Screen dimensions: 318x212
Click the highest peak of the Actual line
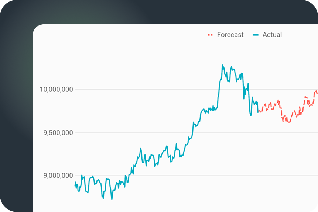222,65
